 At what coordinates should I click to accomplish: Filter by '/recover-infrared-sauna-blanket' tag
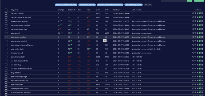[x=110, y=5]
